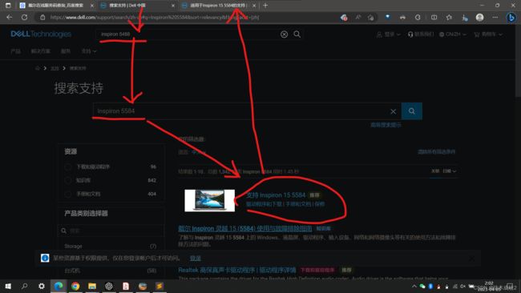521x293 pixels.
Task: Click the favorites star icon in toolbar
Action: [x=449, y=18]
